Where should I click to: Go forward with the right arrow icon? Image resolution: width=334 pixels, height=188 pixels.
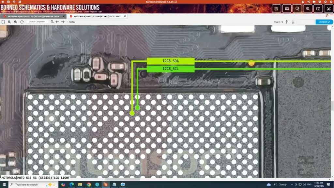pos(63,22)
